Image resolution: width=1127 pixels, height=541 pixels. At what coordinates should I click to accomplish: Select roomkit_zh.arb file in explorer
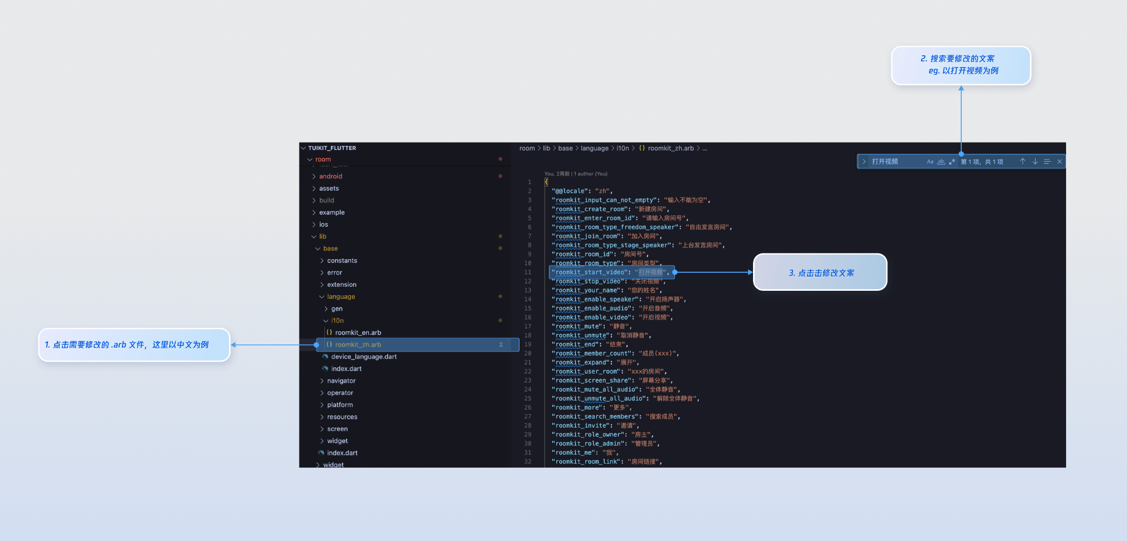click(x=417, y=345)
